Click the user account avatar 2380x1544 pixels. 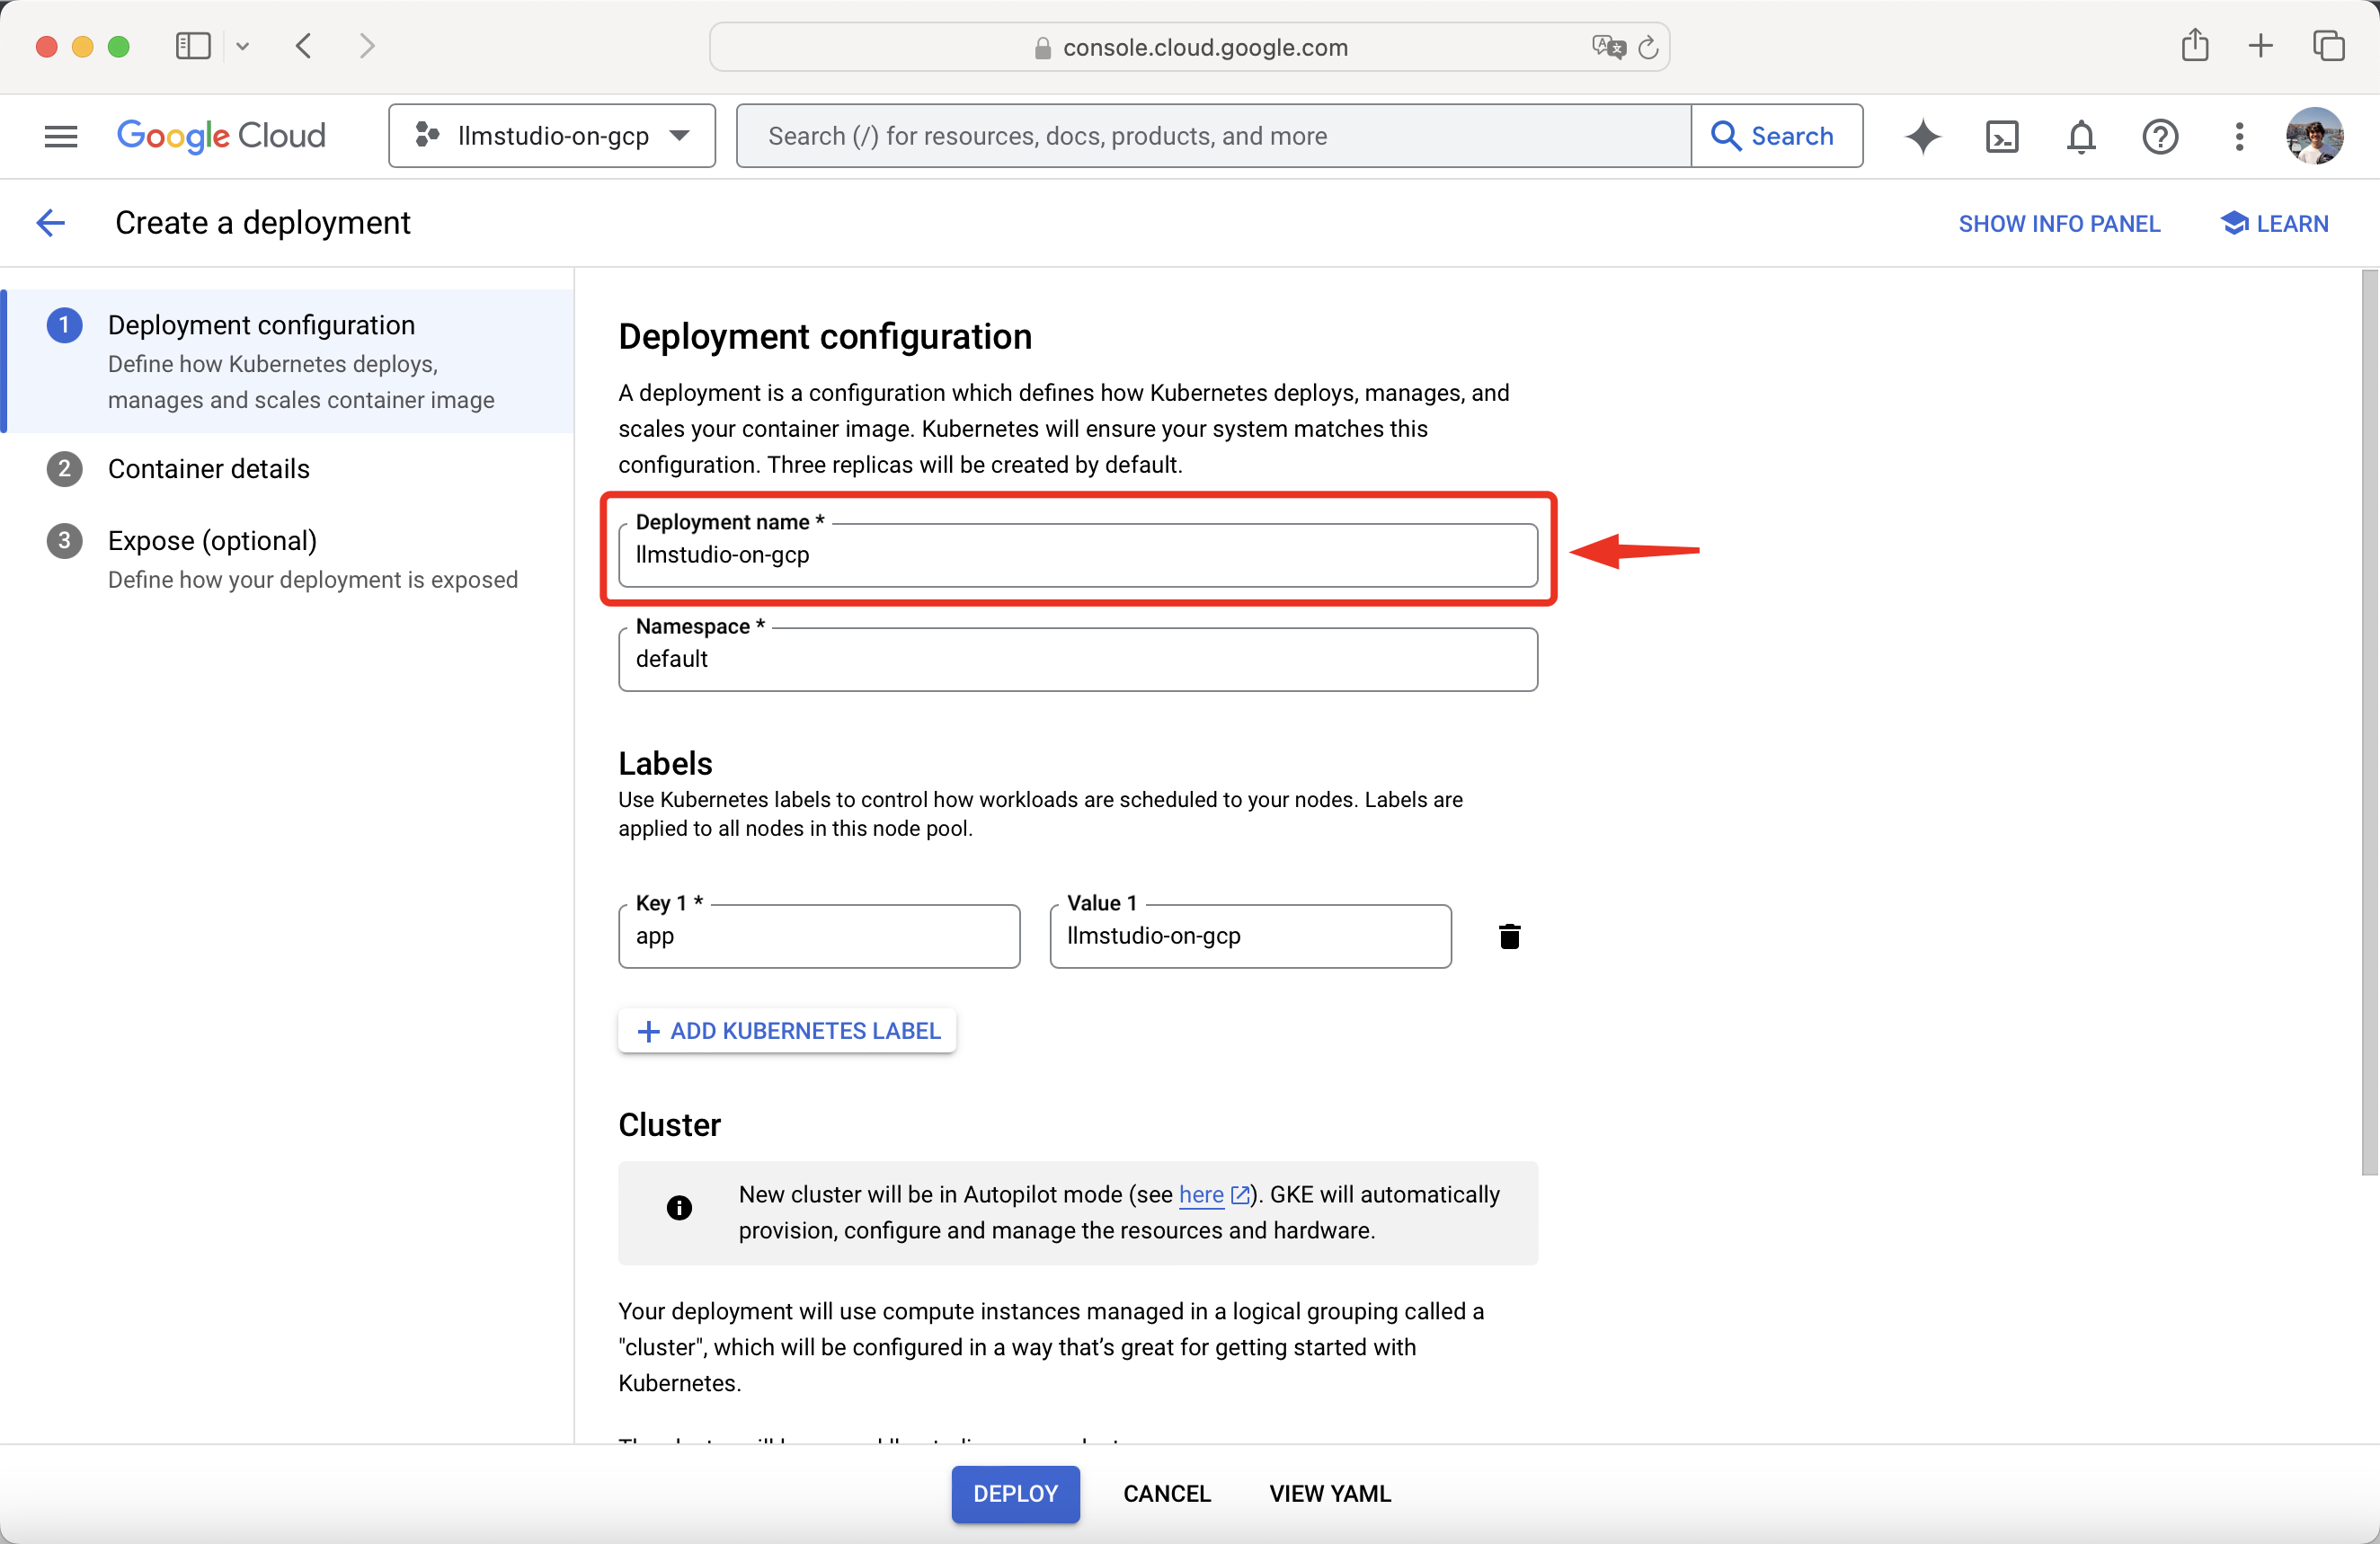point(2314,136)
